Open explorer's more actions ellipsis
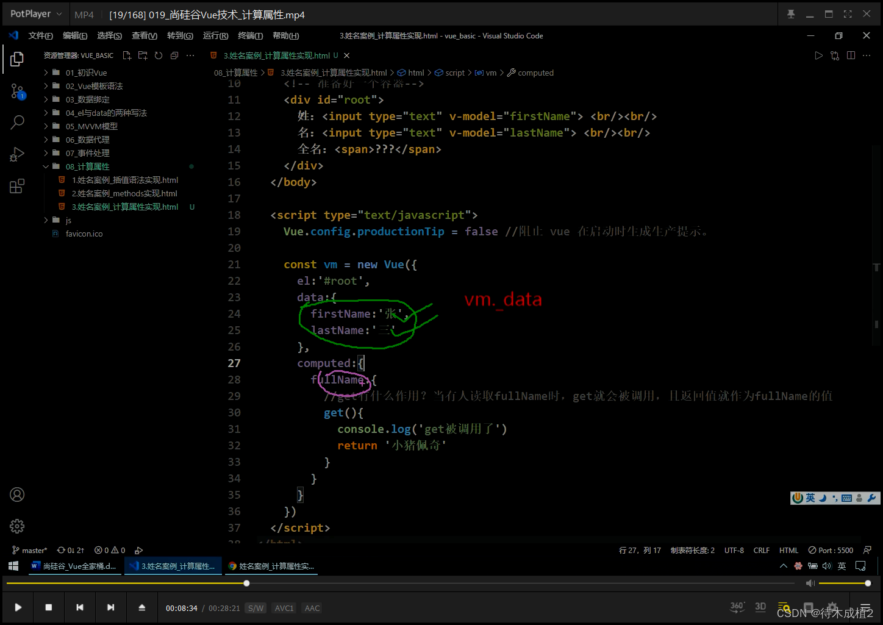The width and height of the screenshot is (883, 625). coord(190,55)
